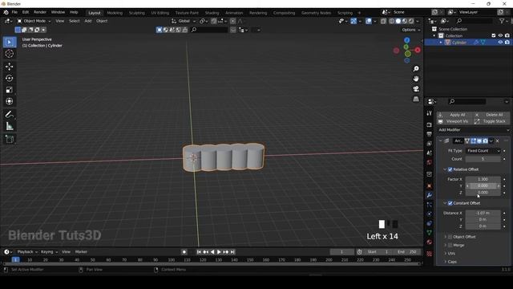Play the animation in reverse
513x289 pixels.
pyautogui.click(x=212, y=252)
